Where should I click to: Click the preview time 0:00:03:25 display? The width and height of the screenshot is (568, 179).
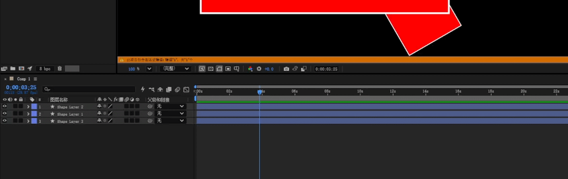tap(326, 69)
